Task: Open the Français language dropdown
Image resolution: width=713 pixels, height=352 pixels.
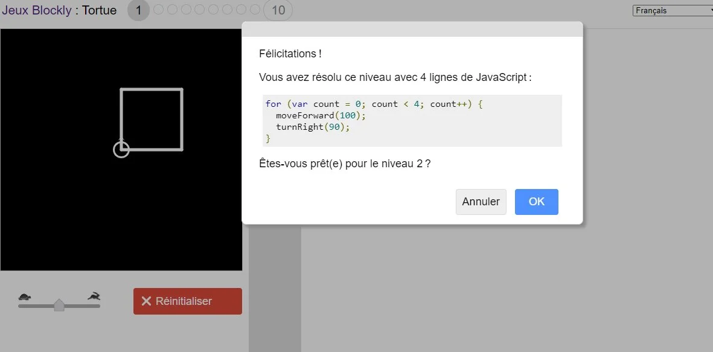Action: (672, 10)
